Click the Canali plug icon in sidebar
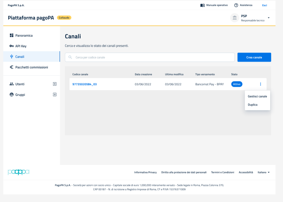283x202 pixels. tap(12, 57)
